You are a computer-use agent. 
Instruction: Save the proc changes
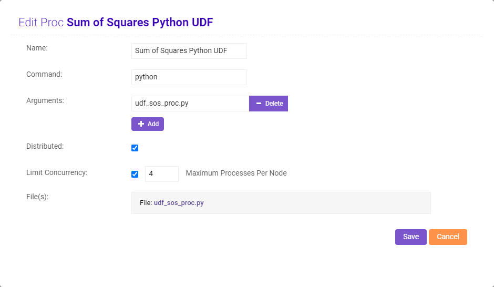point(410,237)
